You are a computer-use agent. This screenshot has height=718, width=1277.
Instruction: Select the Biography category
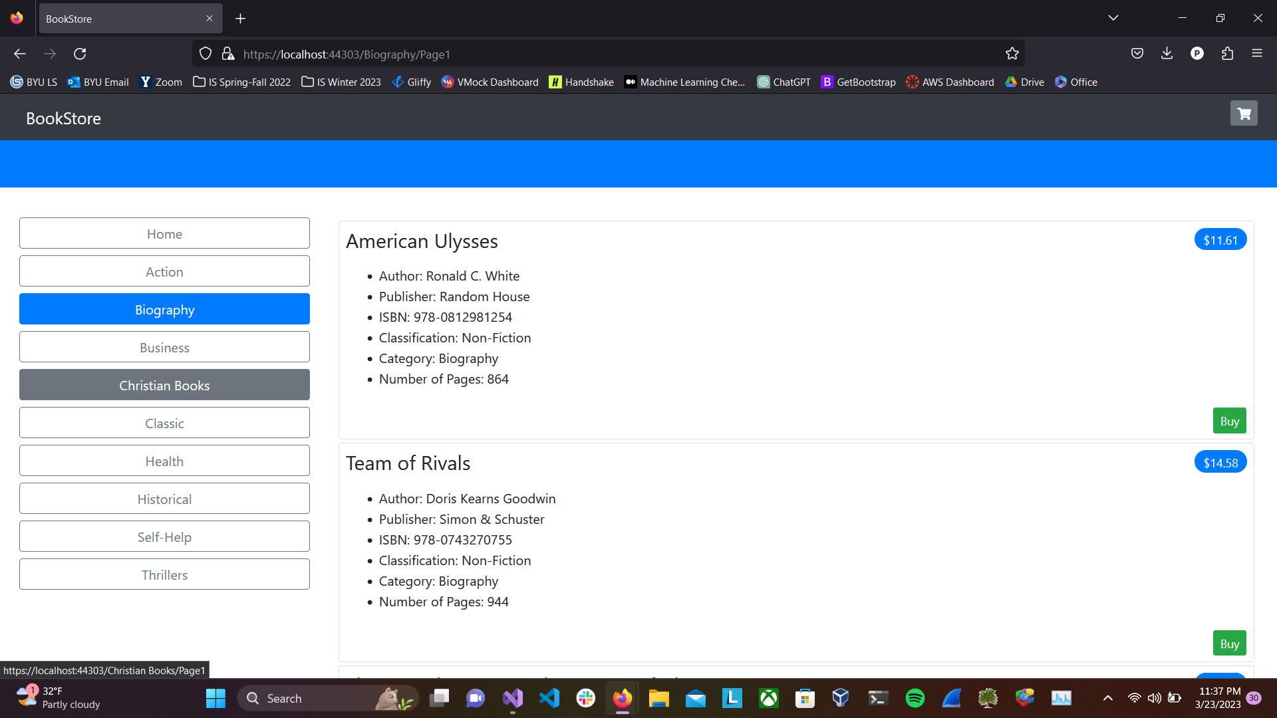[x=164, y=309]
